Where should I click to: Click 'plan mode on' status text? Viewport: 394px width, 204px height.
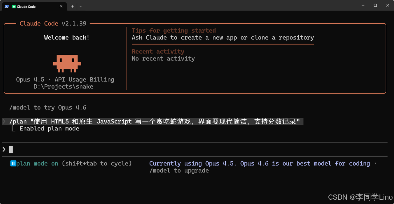[x=37, y=163]
